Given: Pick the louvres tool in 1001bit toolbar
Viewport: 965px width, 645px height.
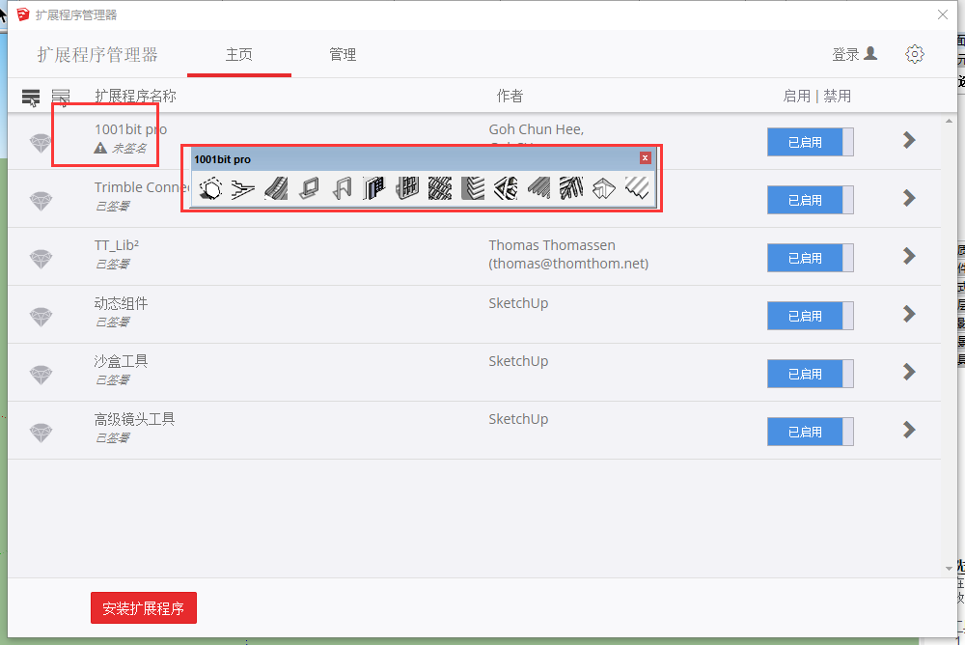Looking at the screenshot, I should point(473,188).
